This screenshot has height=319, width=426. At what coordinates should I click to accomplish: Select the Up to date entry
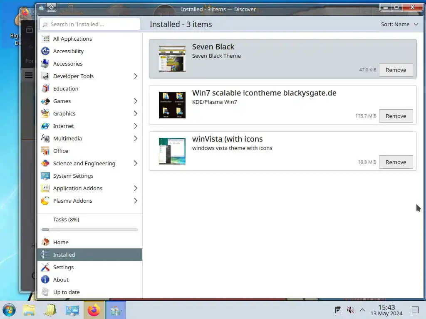pyautogui.click(x=90, y=292)
